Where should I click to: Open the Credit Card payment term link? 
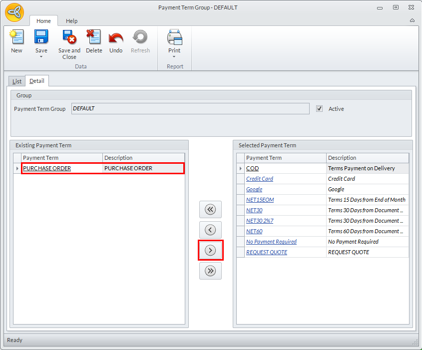[259, 179]
